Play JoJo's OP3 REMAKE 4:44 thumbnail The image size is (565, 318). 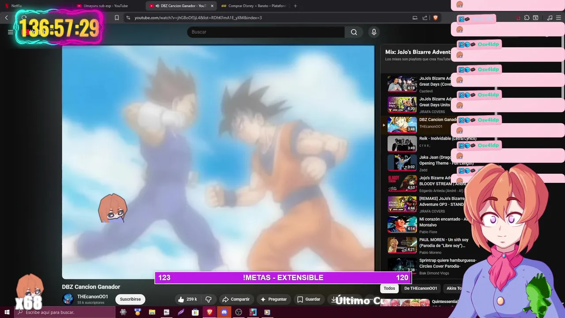402,204
